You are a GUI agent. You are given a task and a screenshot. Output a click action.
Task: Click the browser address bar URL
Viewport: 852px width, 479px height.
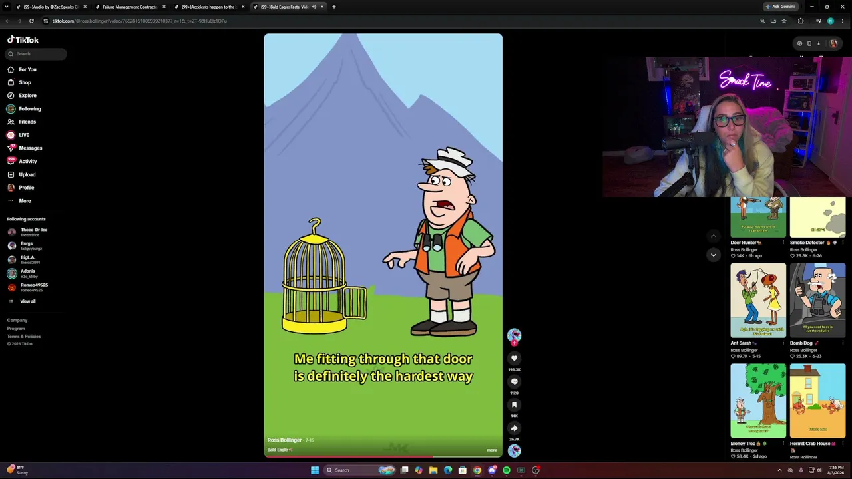[140, 21]
